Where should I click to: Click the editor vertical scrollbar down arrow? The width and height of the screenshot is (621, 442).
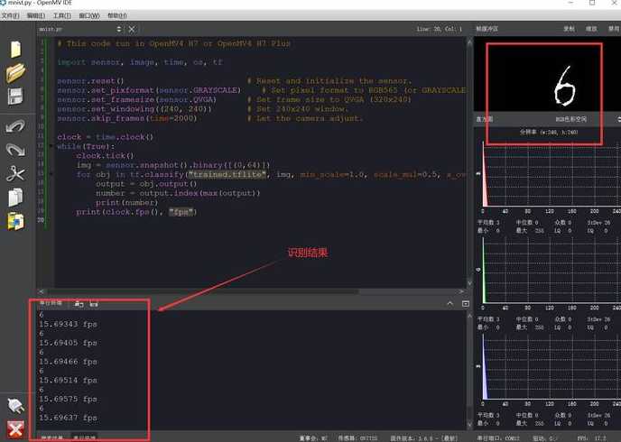pyautogui.click(x=469, y=283)
